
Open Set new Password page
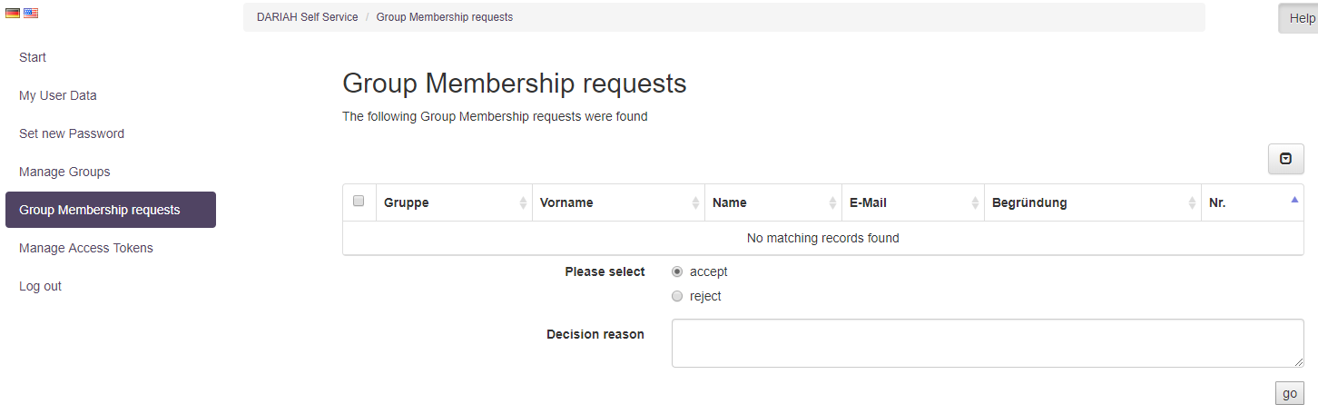(x=72, y=133)
